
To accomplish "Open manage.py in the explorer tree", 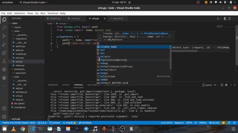I will (x=20, y=108).
